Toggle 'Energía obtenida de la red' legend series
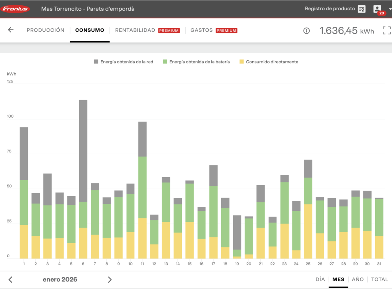 123,62
